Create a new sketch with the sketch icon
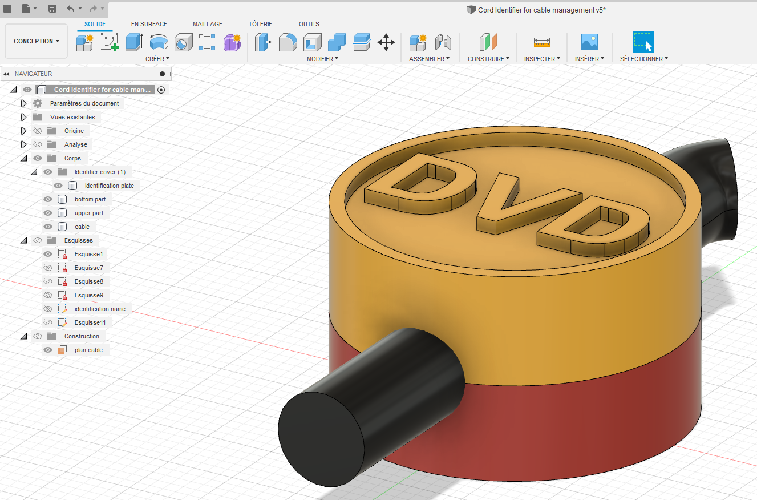Viewport: 757px width, 500px height. click(x=108, y=42)
